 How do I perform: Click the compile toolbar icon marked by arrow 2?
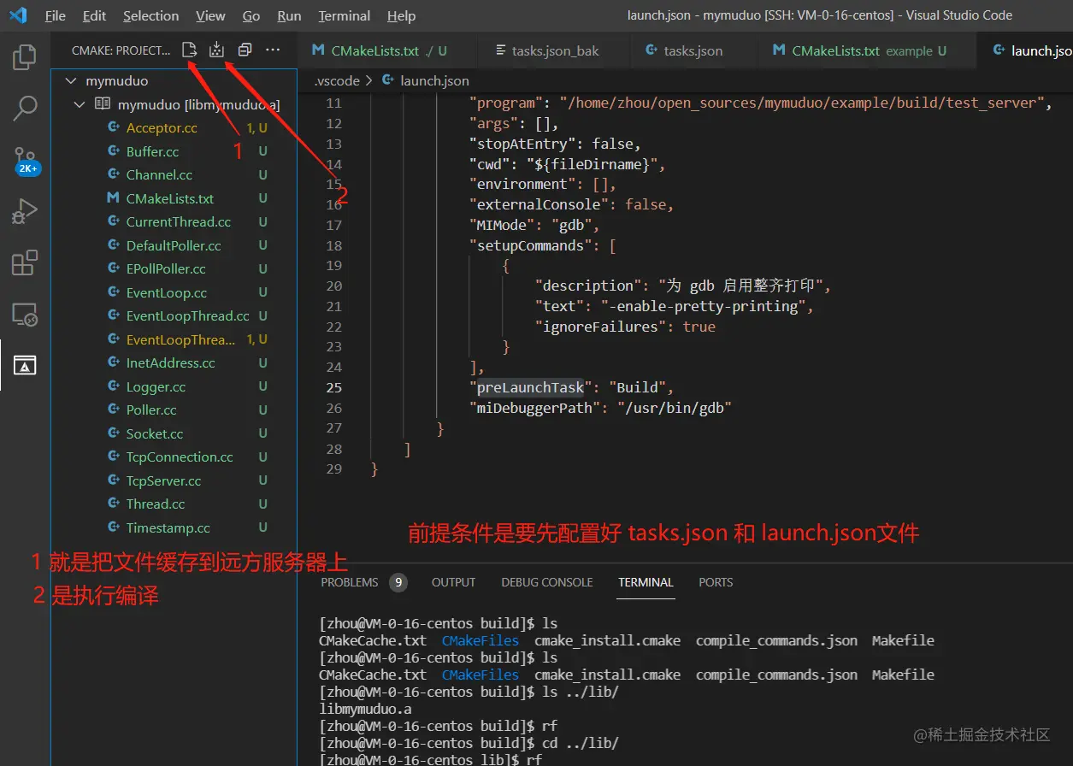point(215,50)
